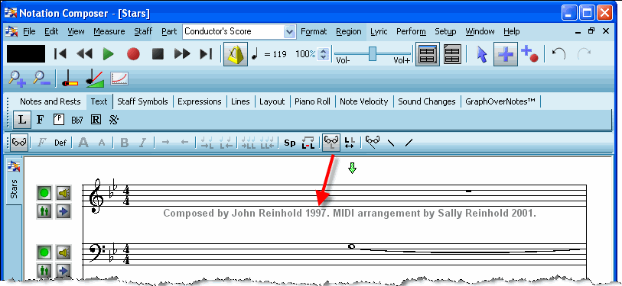Mute the bass staff speaker button
622x286 pixels.
(64, 252)
